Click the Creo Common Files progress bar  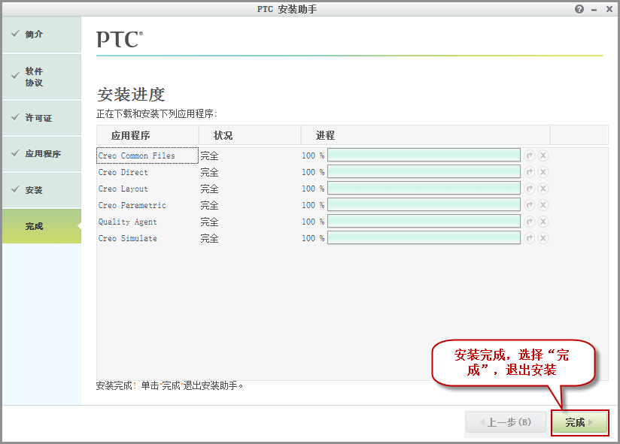pyautogui.click(x=424, y=155)
